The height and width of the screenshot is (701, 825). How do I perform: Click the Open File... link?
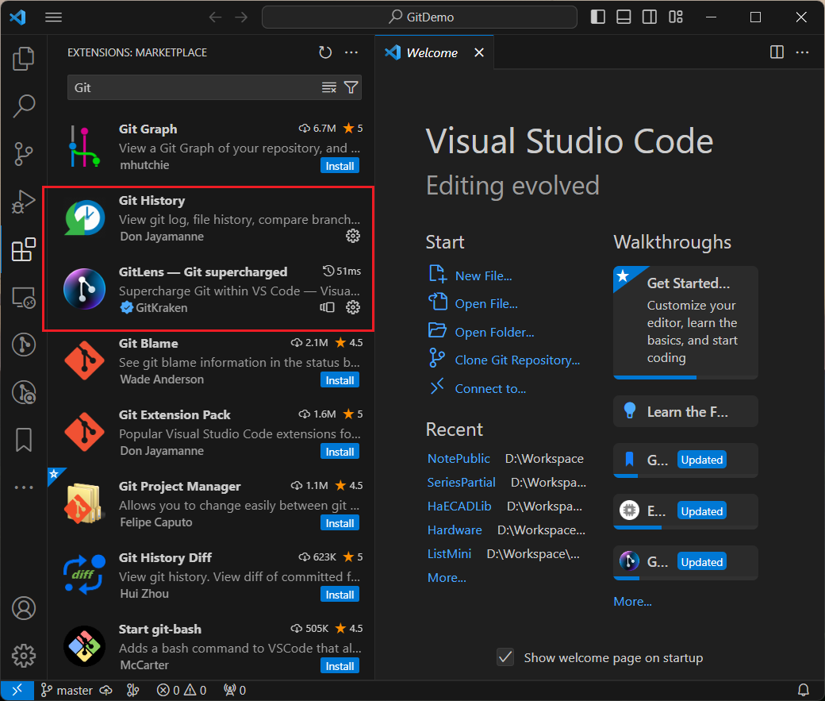(x=486, y=304)
